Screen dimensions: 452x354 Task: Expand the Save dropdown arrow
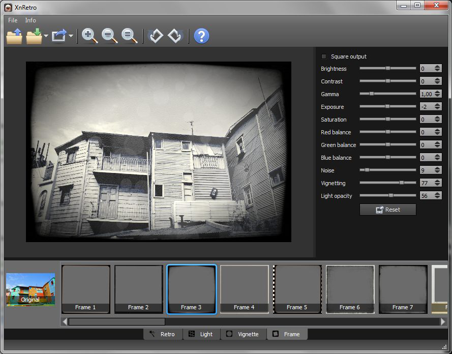point(46,36)
